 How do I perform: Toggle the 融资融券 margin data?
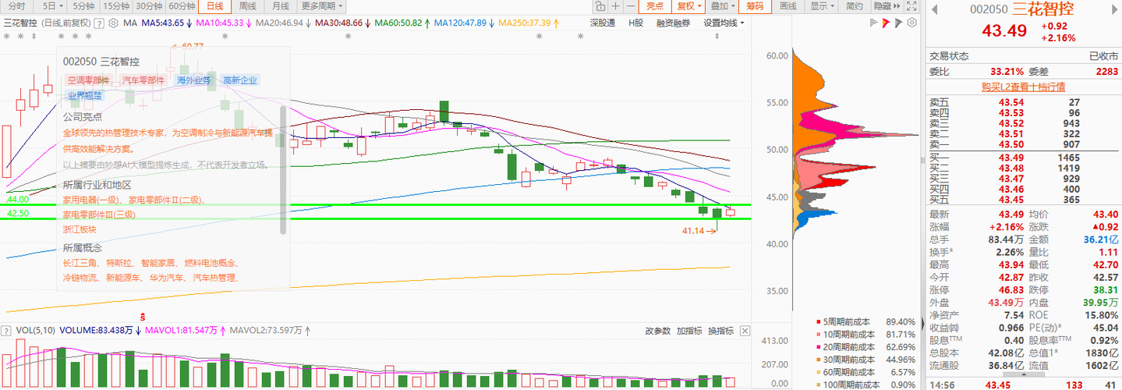[x=674, y=23]
